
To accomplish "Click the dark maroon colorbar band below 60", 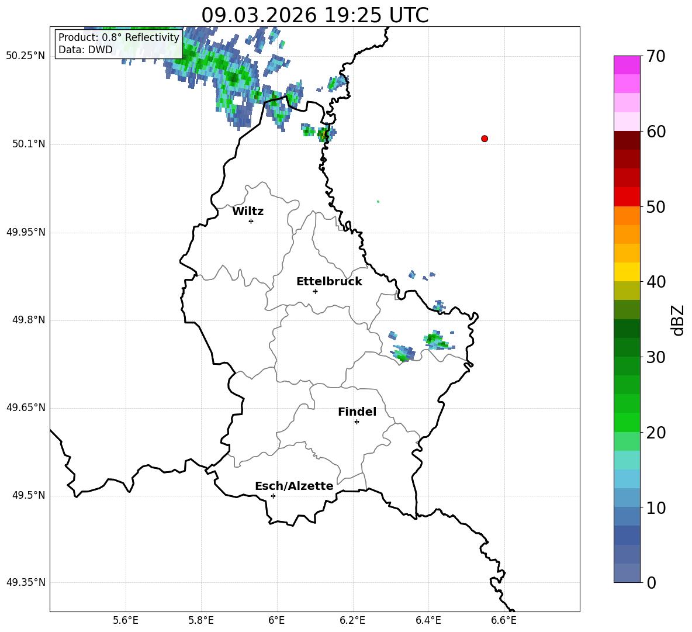I will 627,141.
